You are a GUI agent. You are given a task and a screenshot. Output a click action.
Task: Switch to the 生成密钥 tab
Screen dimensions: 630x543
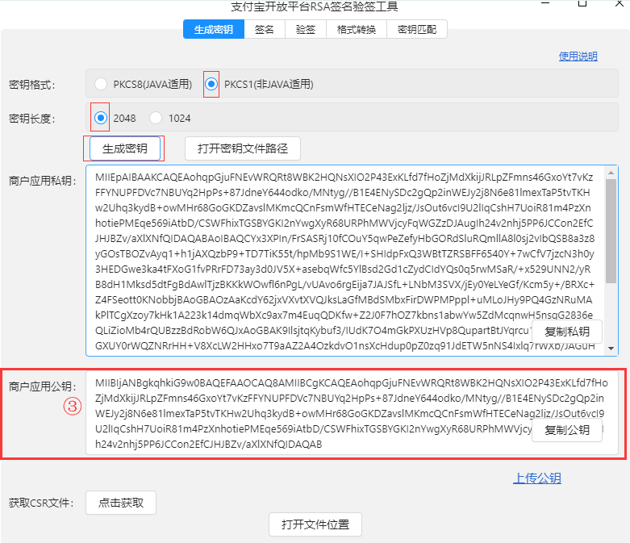point(213,29)
